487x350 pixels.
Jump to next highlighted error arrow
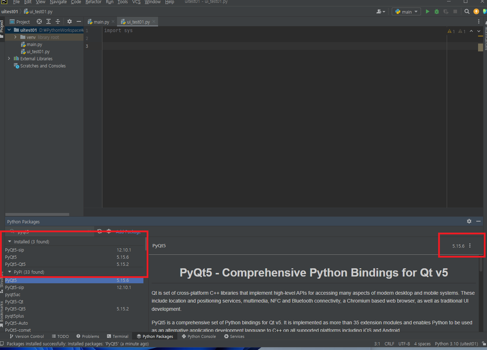click(479, 31)
